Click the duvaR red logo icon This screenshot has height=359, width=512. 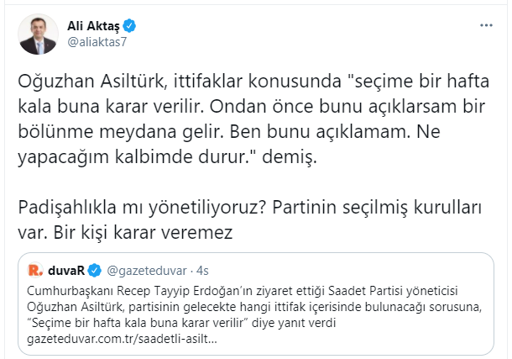[34, 270]
